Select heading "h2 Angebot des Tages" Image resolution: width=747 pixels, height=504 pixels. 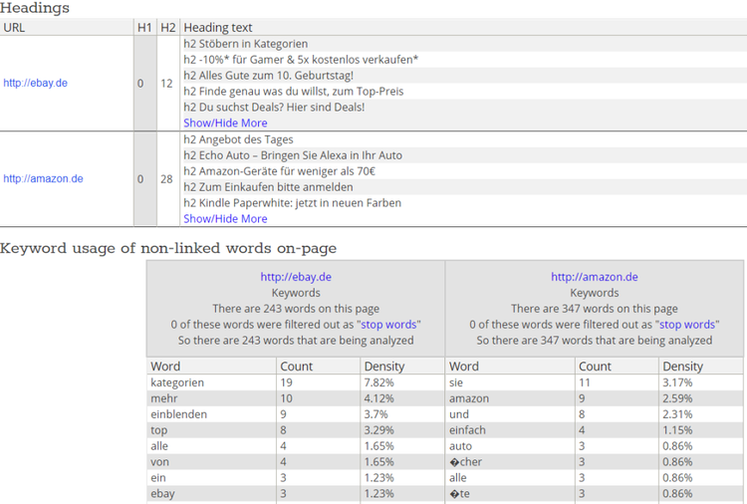coord(238,139)
